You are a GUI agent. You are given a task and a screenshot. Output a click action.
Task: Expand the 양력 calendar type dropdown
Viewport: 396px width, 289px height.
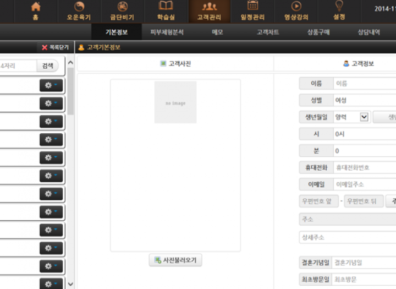pos(364,117)
